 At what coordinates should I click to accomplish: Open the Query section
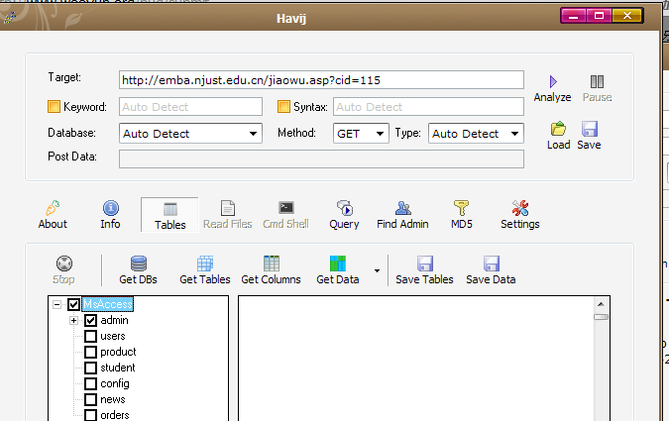(x=344, y=215)
